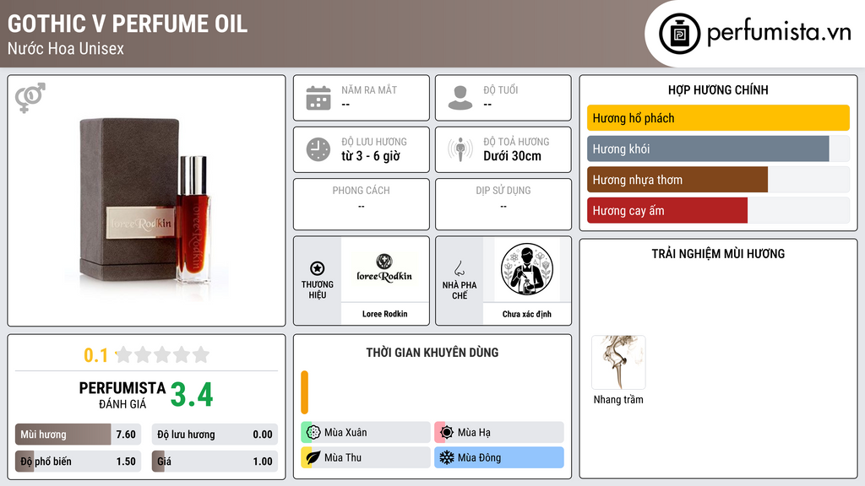Click the calendar icon for Năm ra mắt

tap(318, 98)
